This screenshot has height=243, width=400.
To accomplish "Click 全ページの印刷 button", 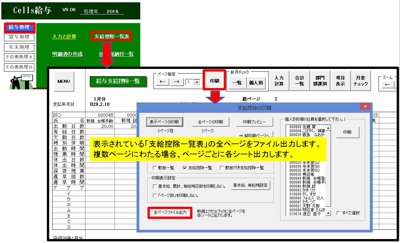I will pyautogui.click(x=211, y=122).
